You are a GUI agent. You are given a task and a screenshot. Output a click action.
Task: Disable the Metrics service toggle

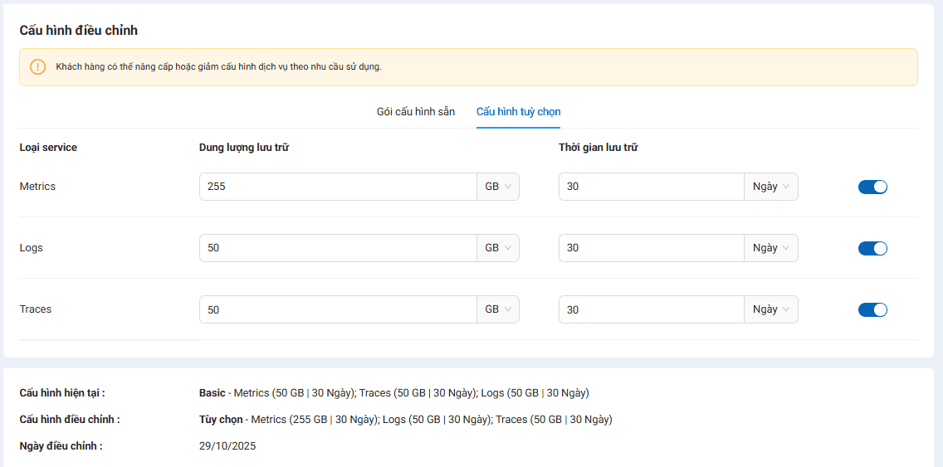click(x=872, y=187)
